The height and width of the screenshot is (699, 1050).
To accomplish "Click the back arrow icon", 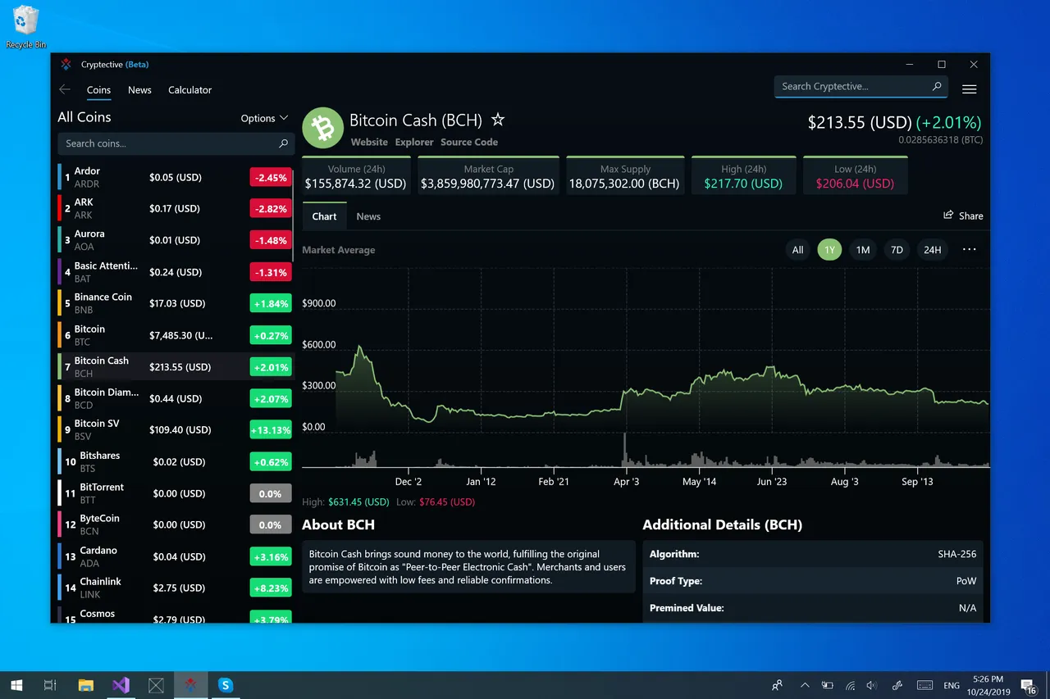I will tap(65, 89).
